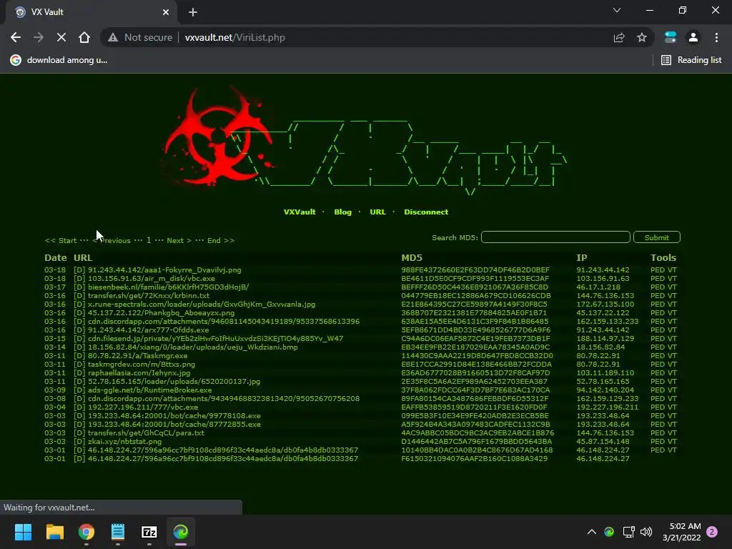
Task: Expand the tab search chevron
Action: (x=617, y=10)
